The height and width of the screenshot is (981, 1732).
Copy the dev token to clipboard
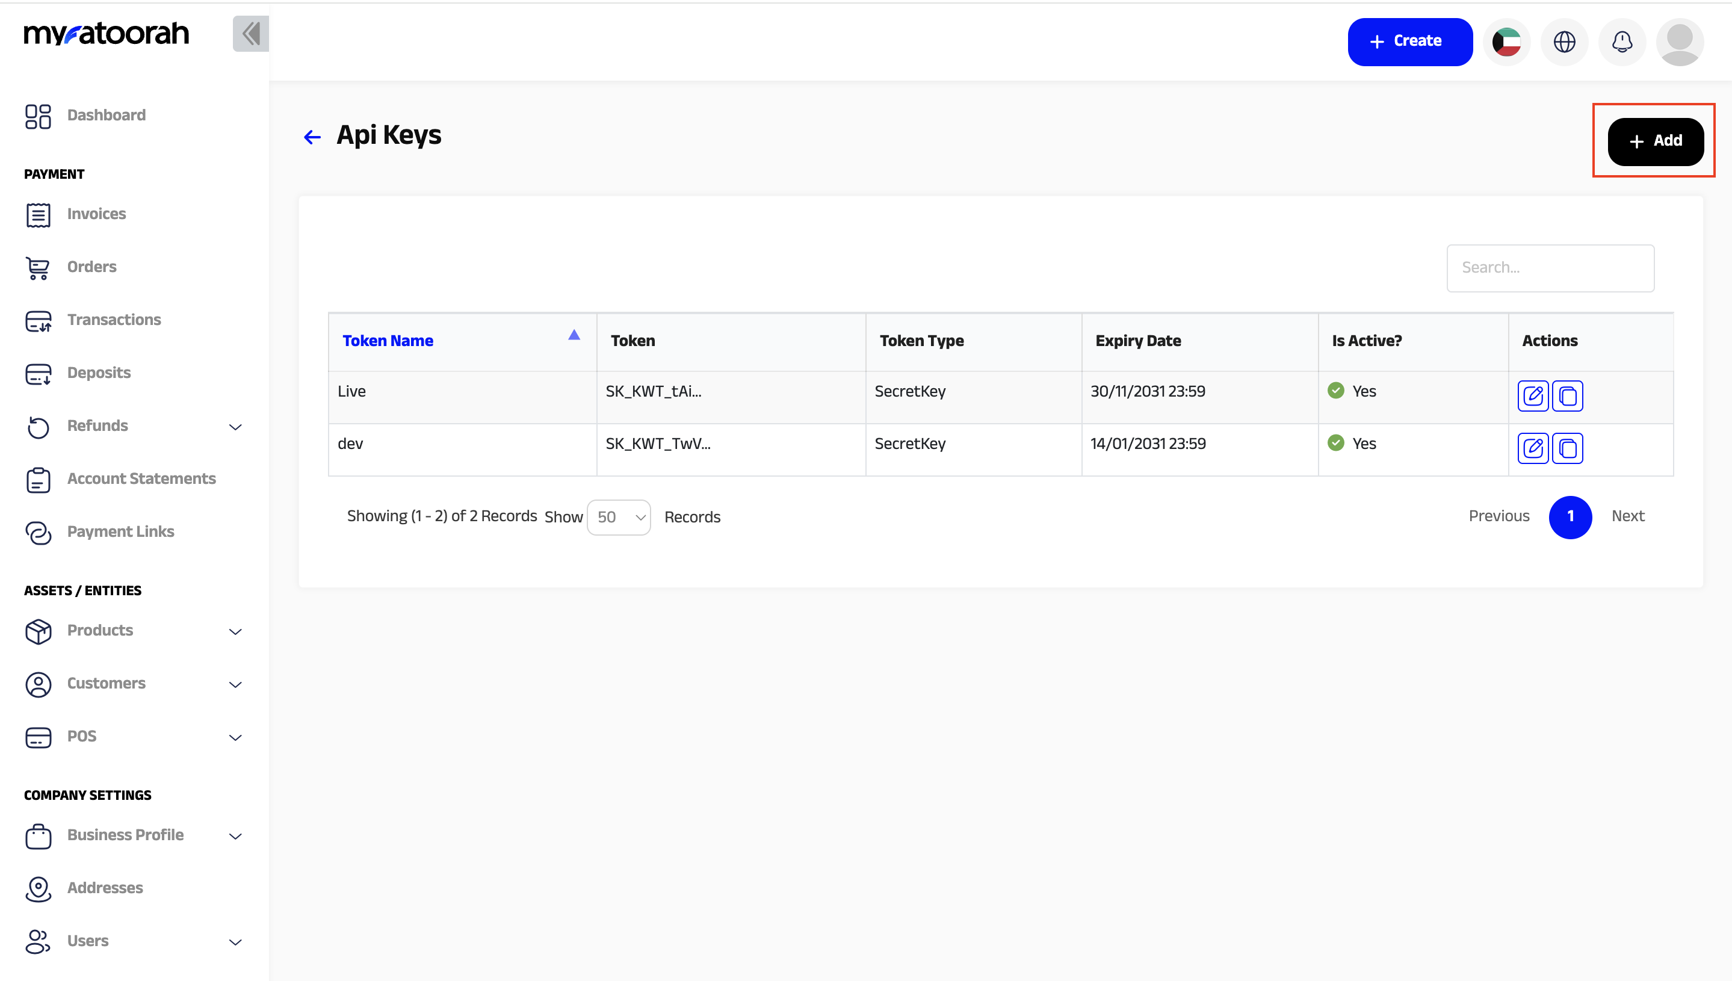1568,448
